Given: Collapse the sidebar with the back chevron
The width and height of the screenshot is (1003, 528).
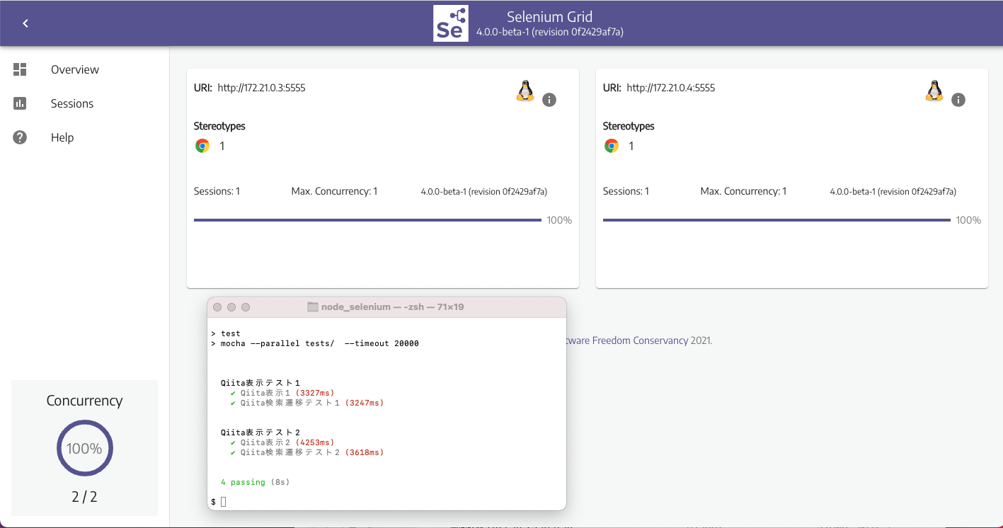Looking at the screenshot, I should coord(25,23).
